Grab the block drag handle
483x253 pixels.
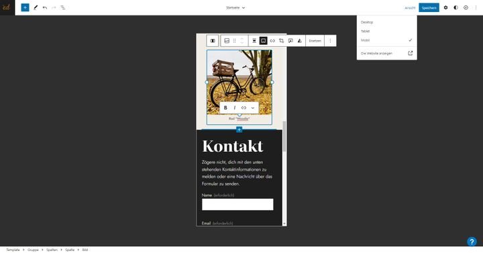[234, 41]
